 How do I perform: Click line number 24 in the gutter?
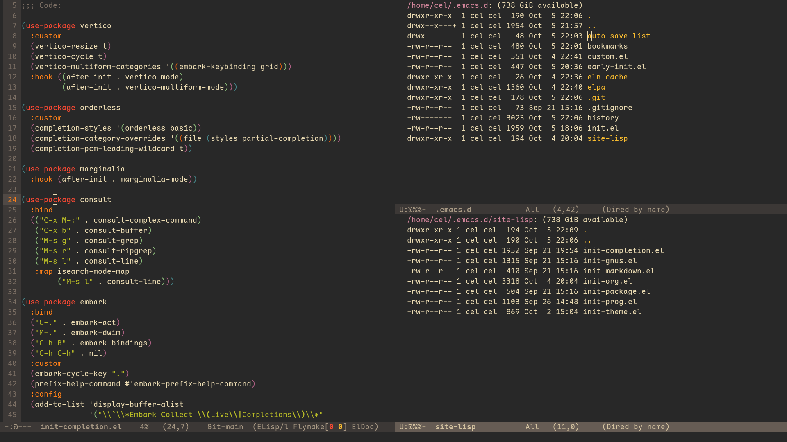(x=12, y=200)
